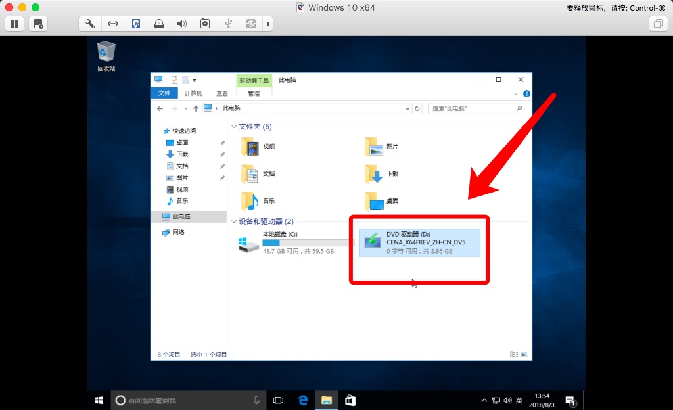Click the Cortana search box
Screen dimensions: 673x410
click(x=189, y=400)
